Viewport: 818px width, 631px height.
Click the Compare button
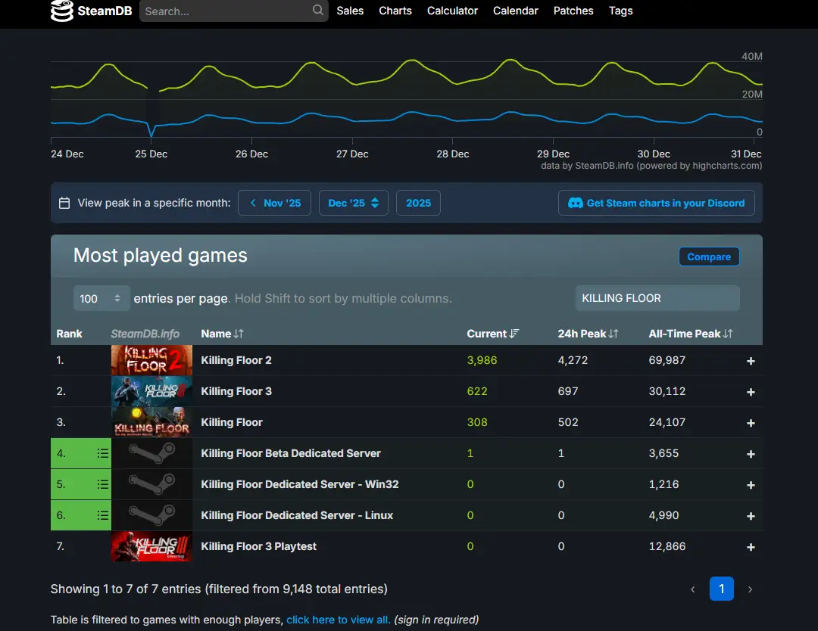(x=709, y=256)
